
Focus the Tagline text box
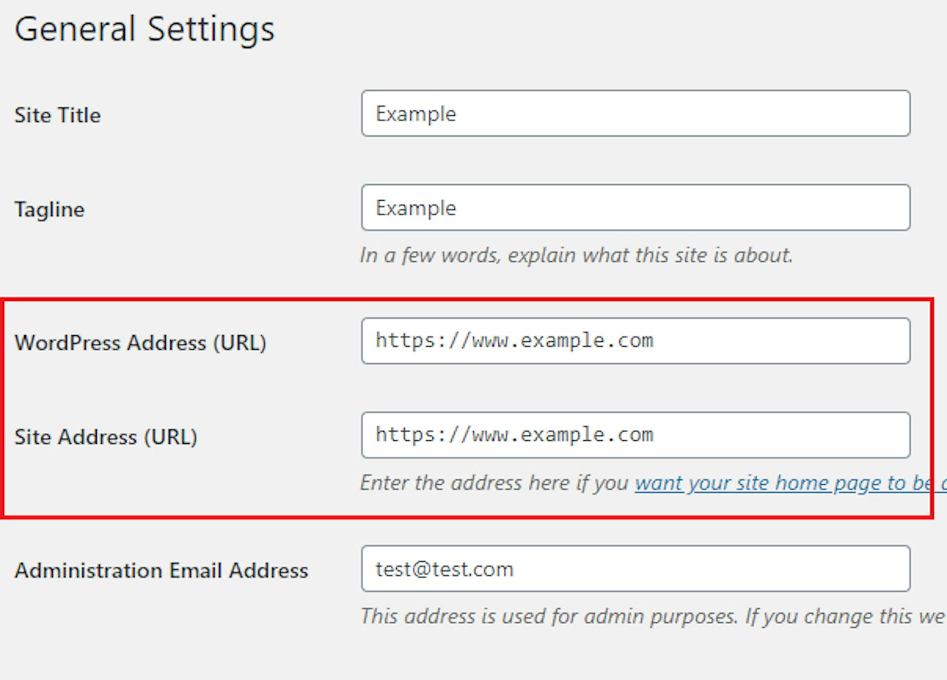(x=635, y=208)
